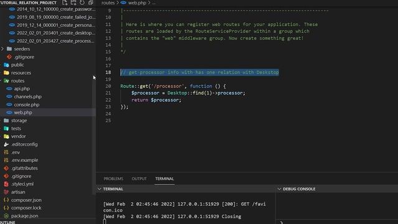
Task: Open the .env.example file
Action: (x=25, y=161)
